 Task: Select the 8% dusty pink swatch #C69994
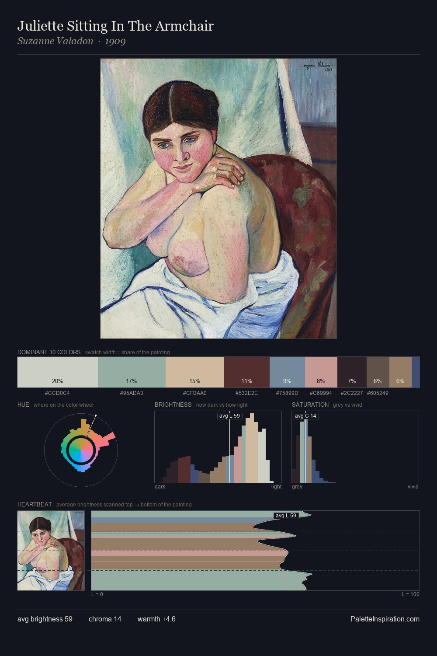tap(321, 372)
